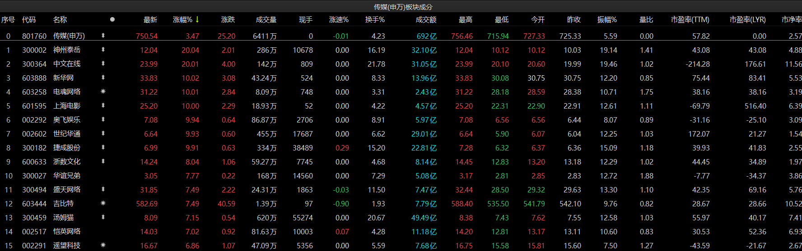
Task: Click the marker icon beside 浙数文化
Action: [103, 161]
